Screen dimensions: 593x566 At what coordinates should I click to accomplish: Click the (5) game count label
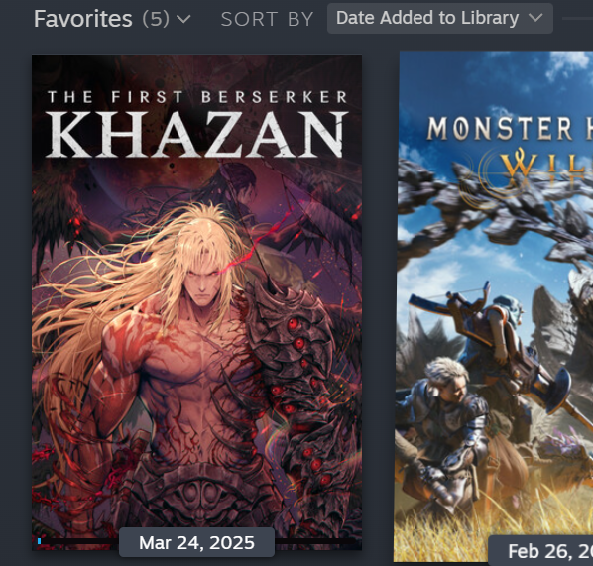point(156,19)
